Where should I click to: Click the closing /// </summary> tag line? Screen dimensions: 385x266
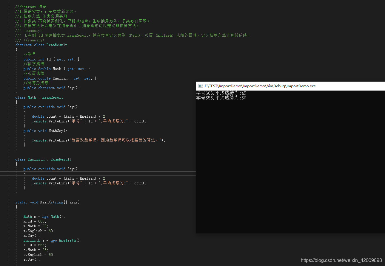(30, 40)
